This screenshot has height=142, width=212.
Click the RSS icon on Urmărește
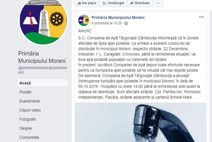tap(104, 3)
